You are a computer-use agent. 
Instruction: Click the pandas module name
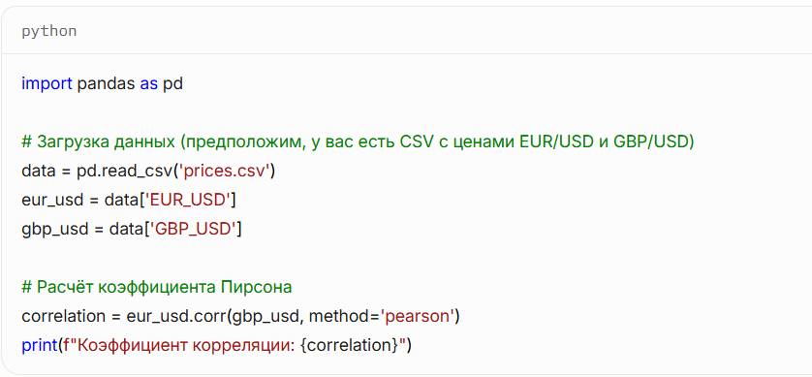point(107,83)
